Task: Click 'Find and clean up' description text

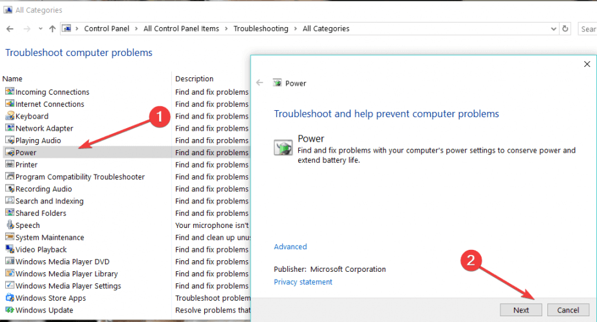Action: [213, 238]
